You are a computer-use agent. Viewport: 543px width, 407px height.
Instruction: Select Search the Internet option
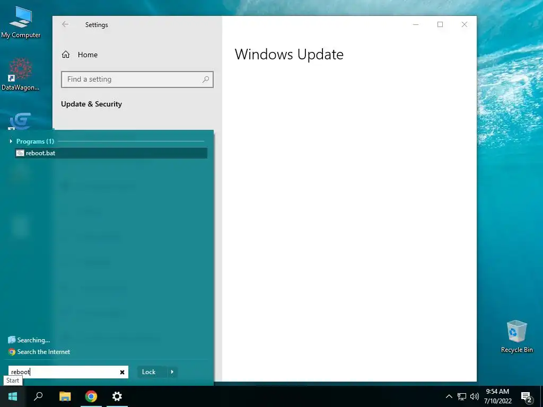tap(39, 352)
